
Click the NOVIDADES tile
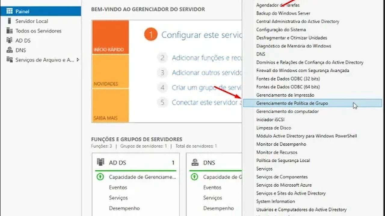[110, 71]
